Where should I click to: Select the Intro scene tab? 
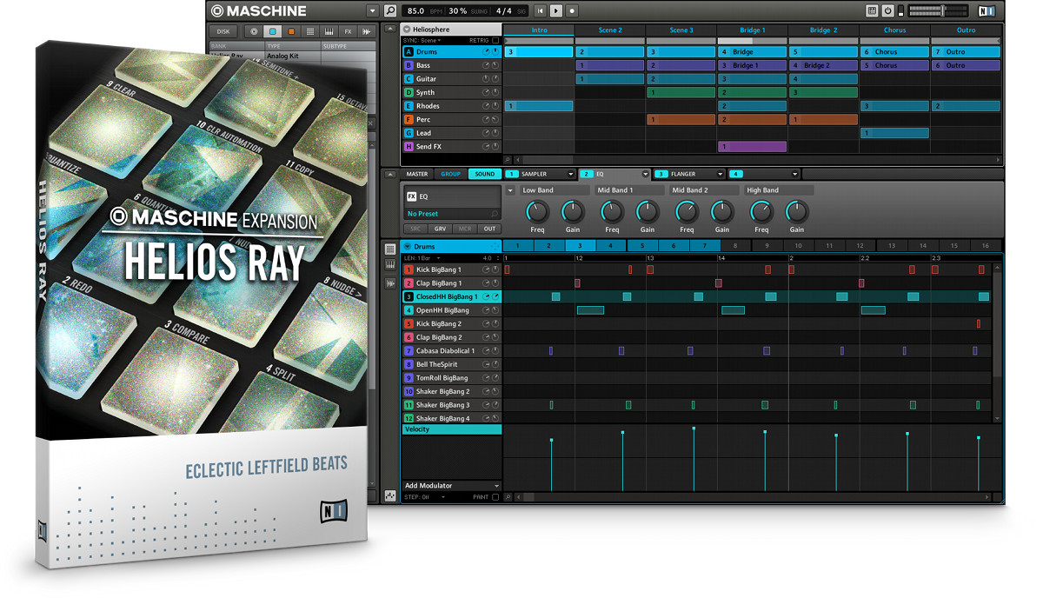pos(539,30)
